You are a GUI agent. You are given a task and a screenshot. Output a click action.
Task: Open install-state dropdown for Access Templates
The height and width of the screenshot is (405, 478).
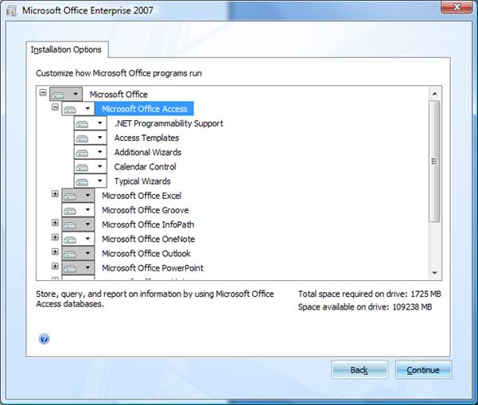click(90, 138)
